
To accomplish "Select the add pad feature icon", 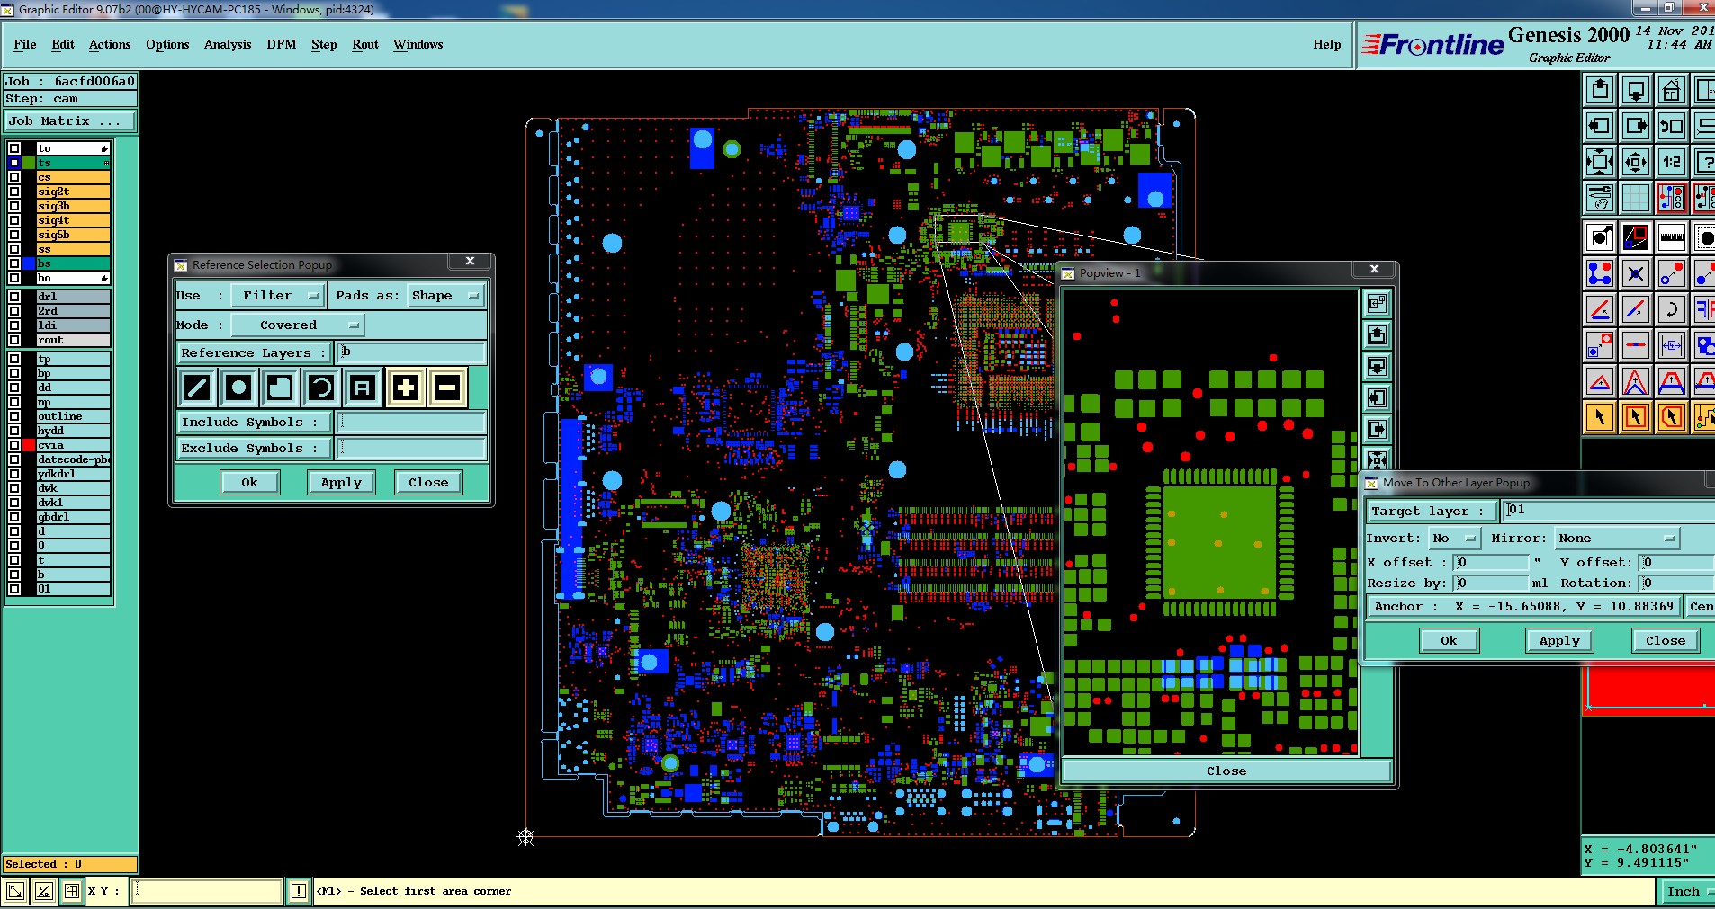I will coord(1600,237).
